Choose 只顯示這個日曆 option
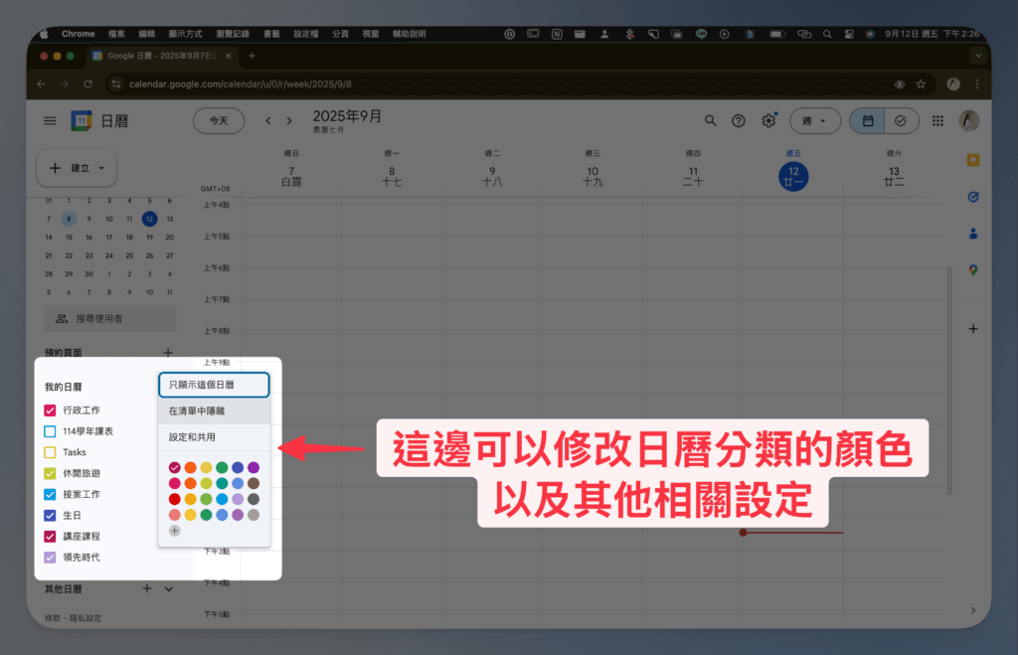The image size is (1018, 655). coord(213,385)
